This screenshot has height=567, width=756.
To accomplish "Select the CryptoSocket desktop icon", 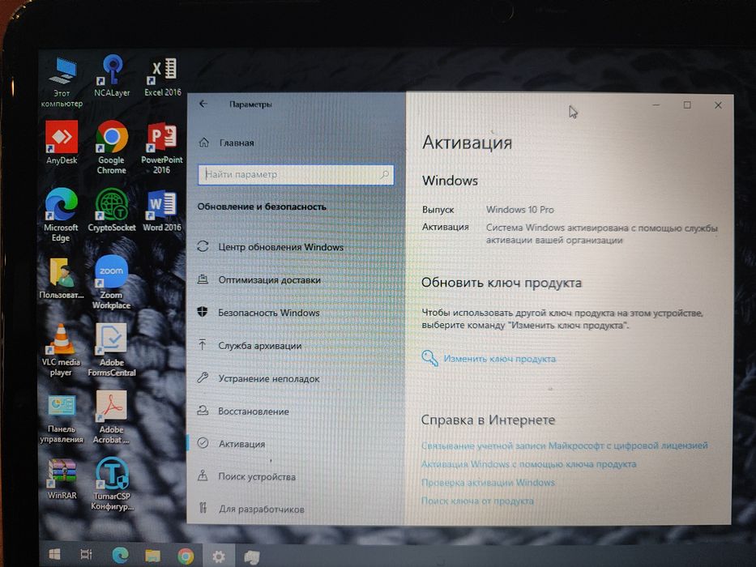I will pos(111,210).
